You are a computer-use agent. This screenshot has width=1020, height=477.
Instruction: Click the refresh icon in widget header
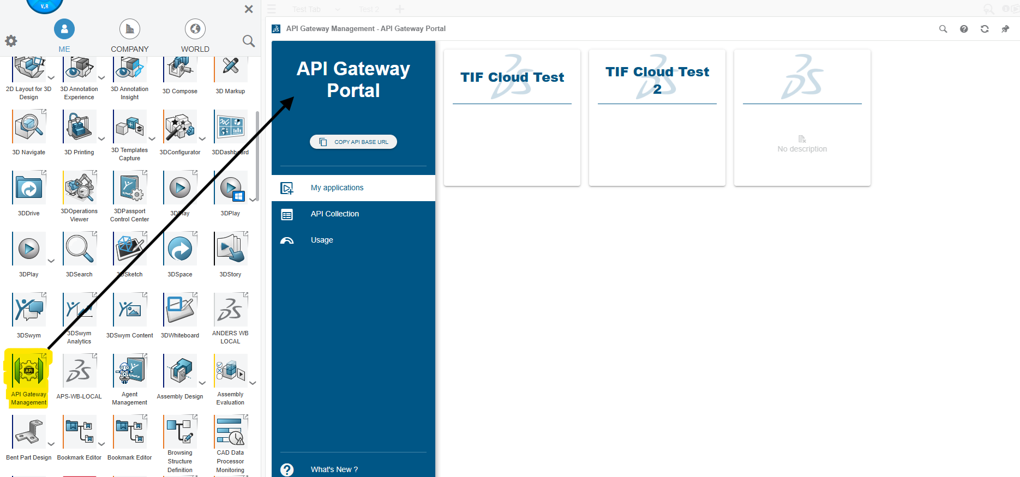(985, 29)
